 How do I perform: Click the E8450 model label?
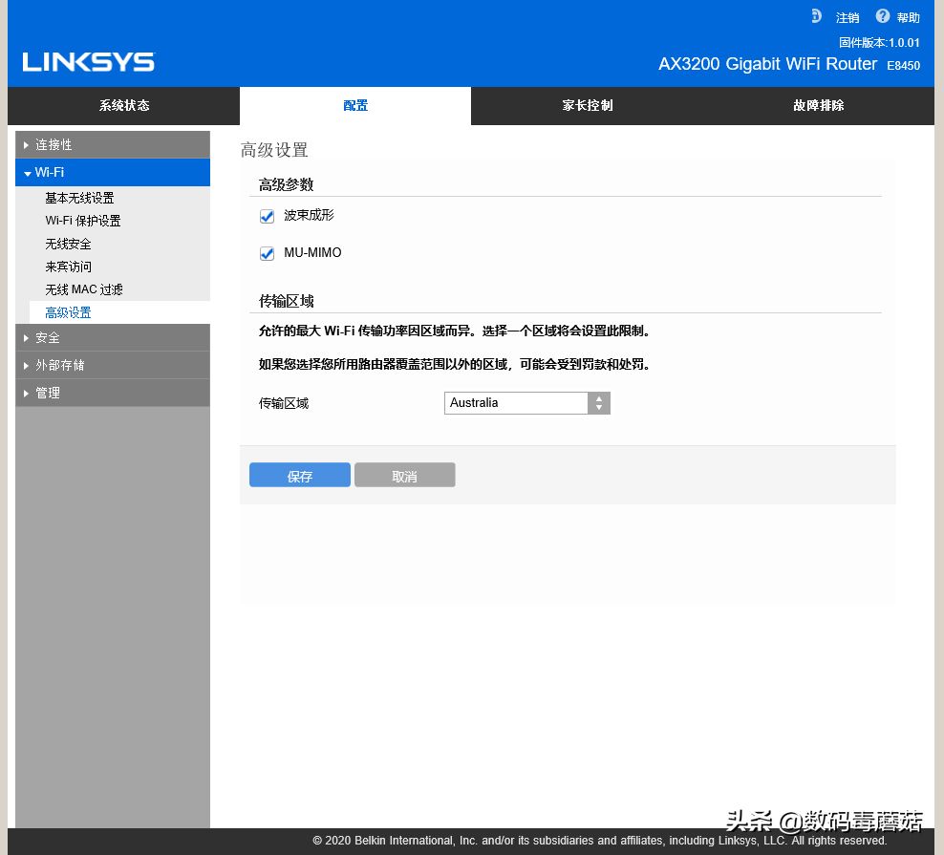click(903, 66)
